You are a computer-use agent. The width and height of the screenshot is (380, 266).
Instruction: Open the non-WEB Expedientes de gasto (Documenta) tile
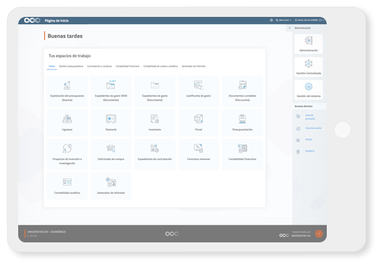coord(154,90)
